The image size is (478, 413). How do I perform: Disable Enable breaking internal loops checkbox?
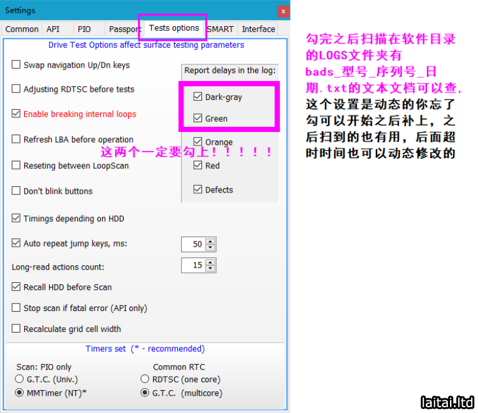point(17,114)
